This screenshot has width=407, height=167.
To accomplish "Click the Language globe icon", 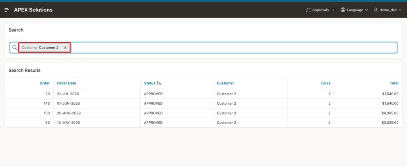I will tap(343, 10).
